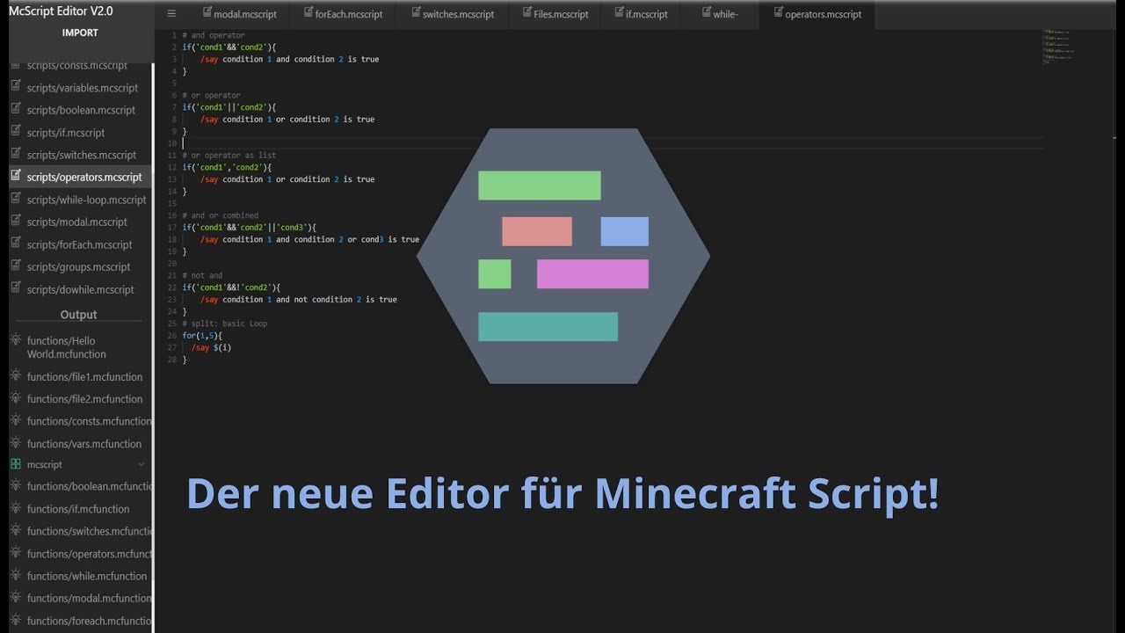The image size is (1125, 633).
Task: Click the bulb icon for functions/switches.mcfunction
Action: point(15,530)
